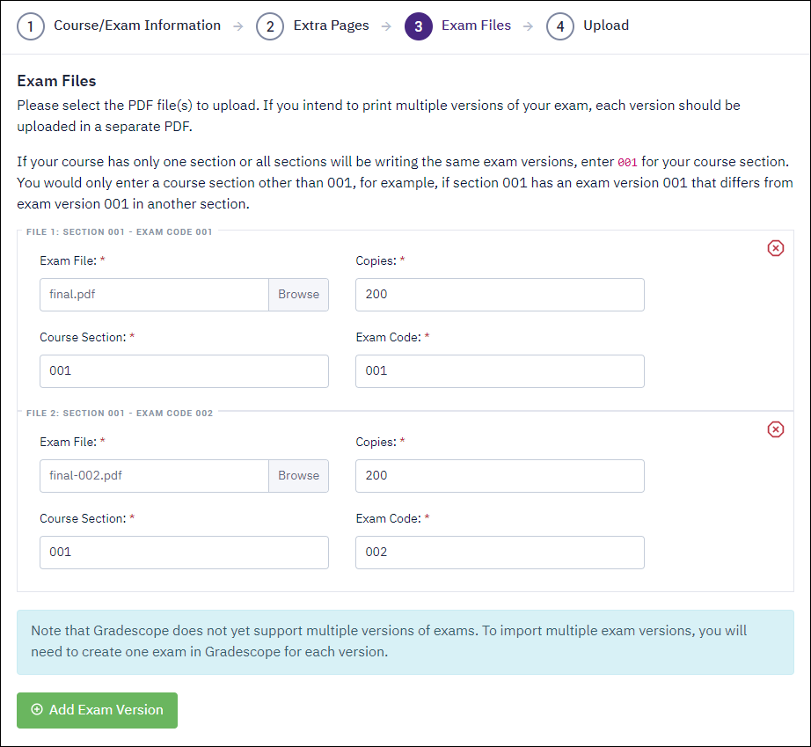
Task: Select the Exam Files step label
Action: point(476,26)
